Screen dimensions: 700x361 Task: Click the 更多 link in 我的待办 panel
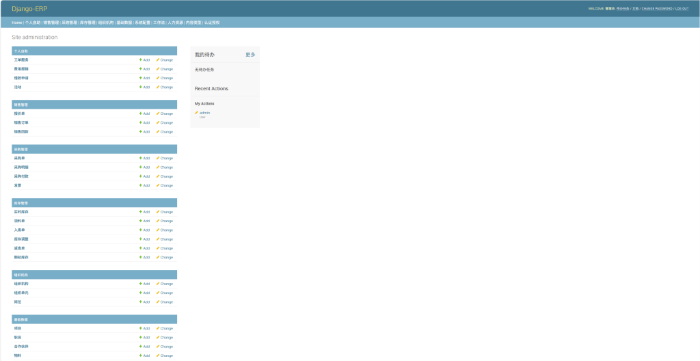pos(250,55)
